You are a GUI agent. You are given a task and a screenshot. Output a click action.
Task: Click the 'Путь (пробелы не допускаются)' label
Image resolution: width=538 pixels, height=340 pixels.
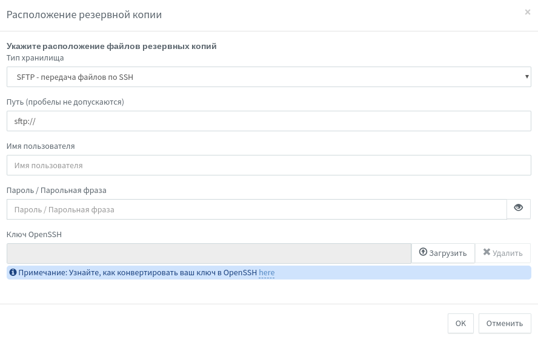[65, 102]
